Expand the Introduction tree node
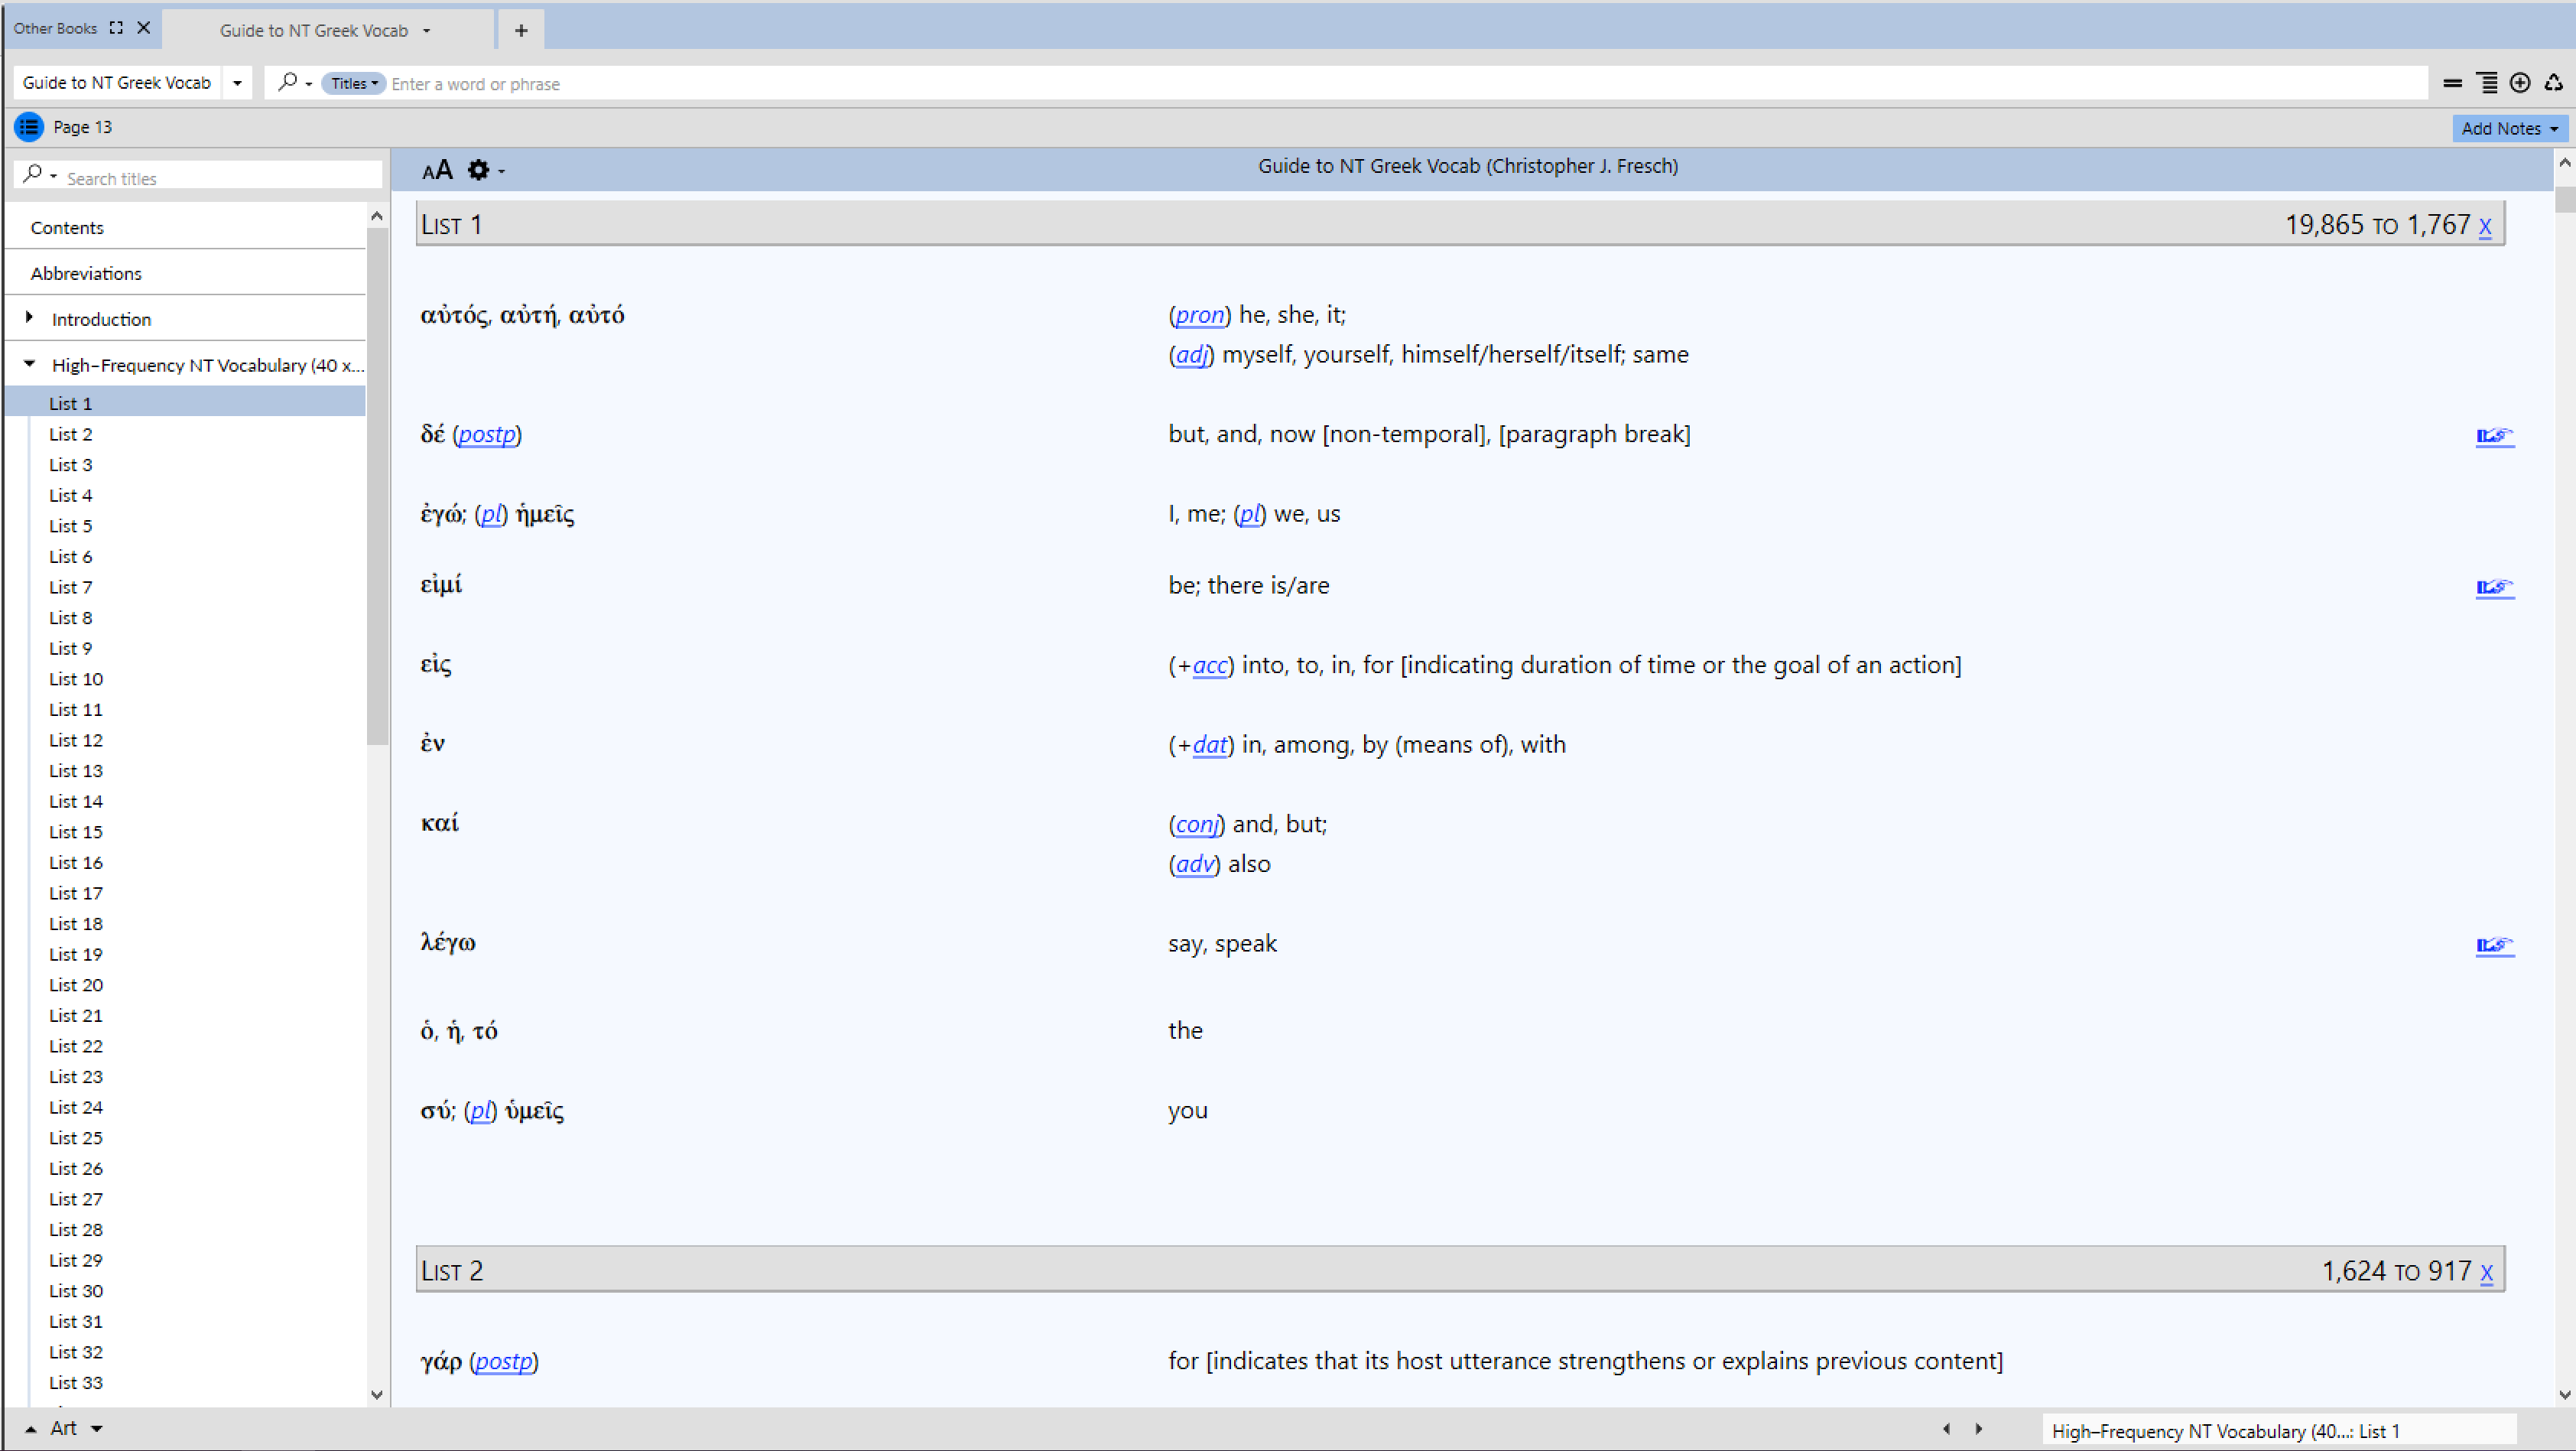This screenshot has height=1451, width=2576. (29, 317)
